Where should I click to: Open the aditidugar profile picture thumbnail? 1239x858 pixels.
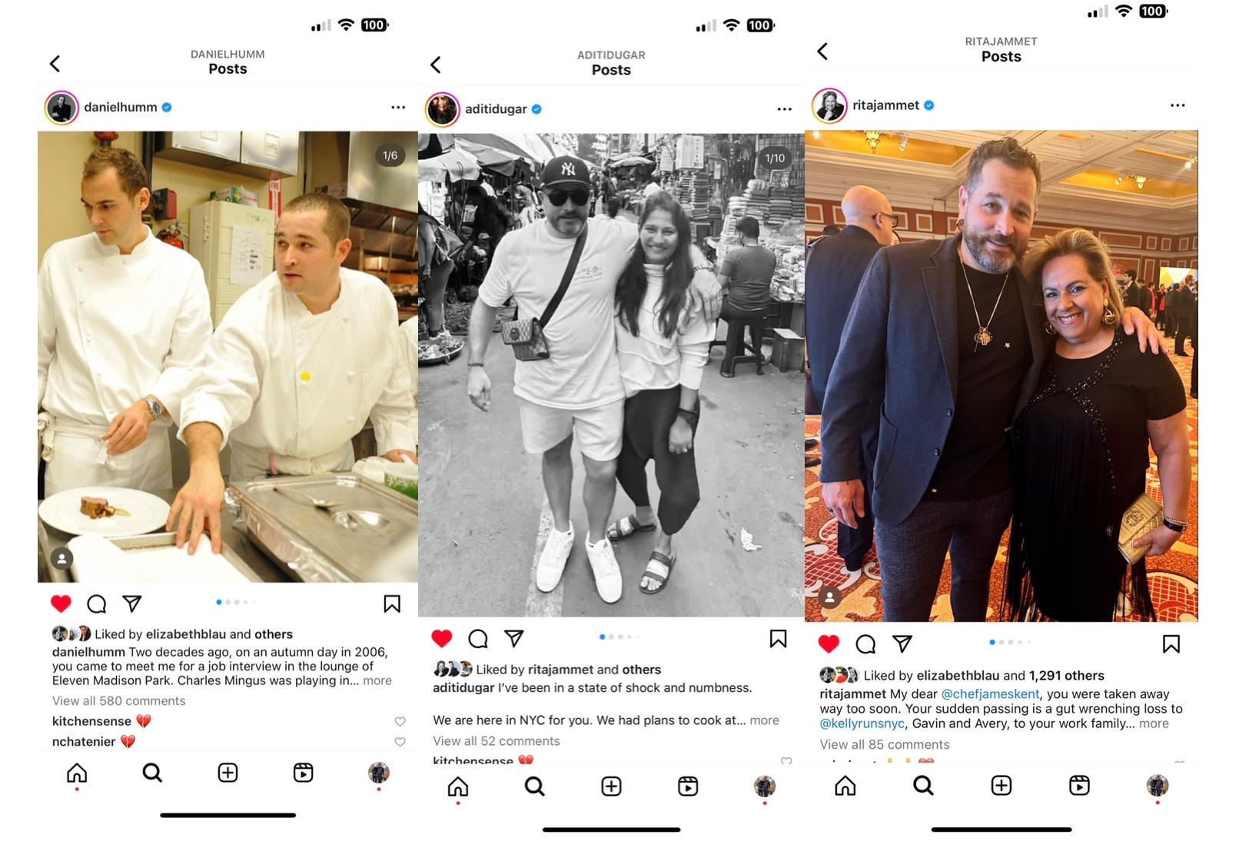443,109
